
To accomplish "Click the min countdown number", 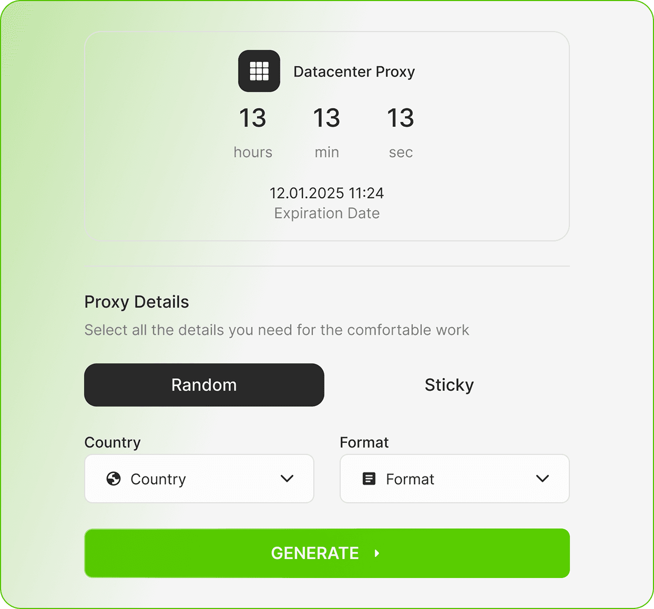I will point(326,118).
